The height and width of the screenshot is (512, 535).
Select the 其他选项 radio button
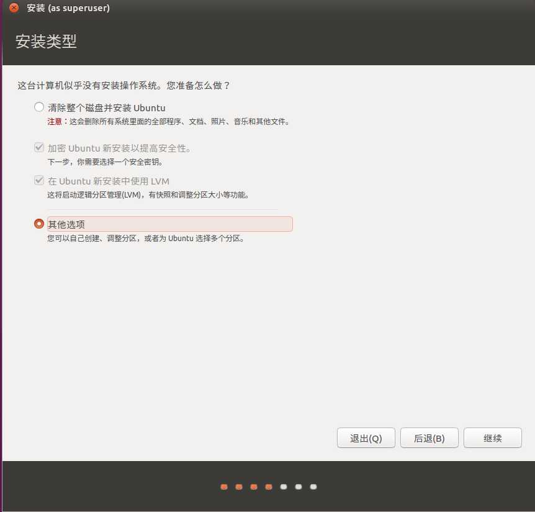tap(39, 224)
